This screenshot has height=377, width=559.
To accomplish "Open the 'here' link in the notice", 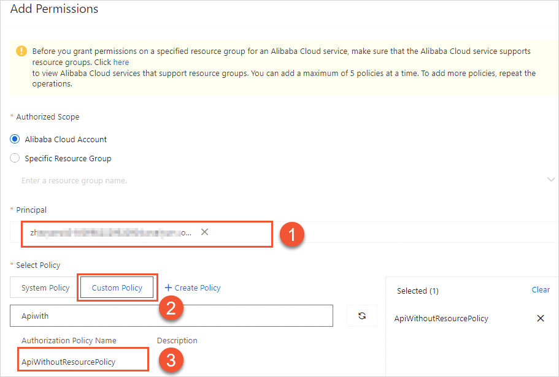I will click(121, 62).
